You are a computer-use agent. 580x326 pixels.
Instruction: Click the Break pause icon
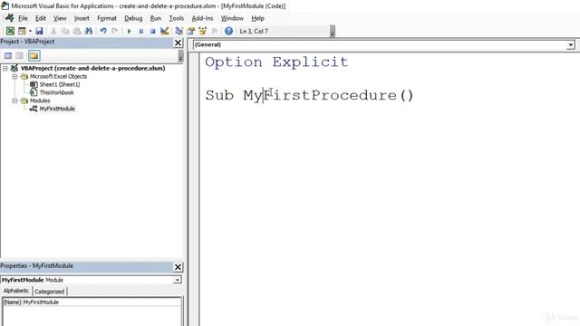click(x=141, y=31)
